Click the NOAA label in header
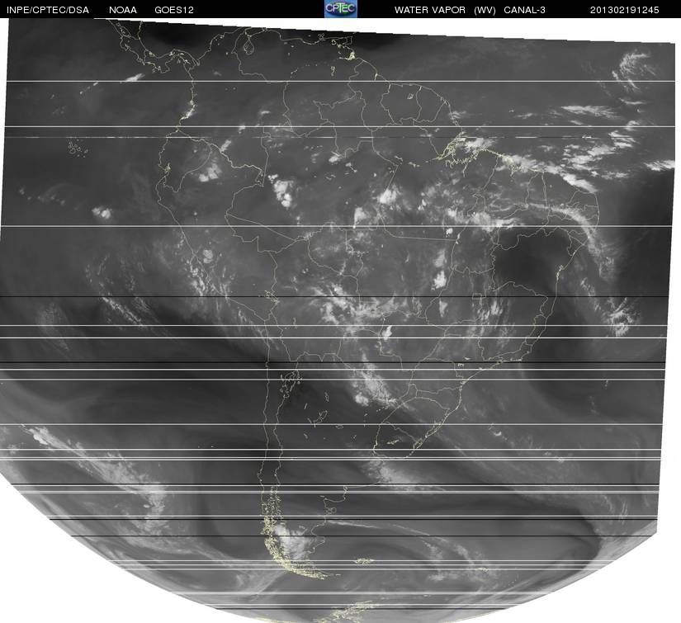The width and height of the screenshot is (681, 623). point(123,10)
